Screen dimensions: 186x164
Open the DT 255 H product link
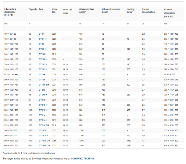(43, 95)
